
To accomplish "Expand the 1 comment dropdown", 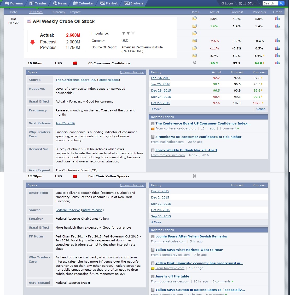I will [x=229, y=128].
